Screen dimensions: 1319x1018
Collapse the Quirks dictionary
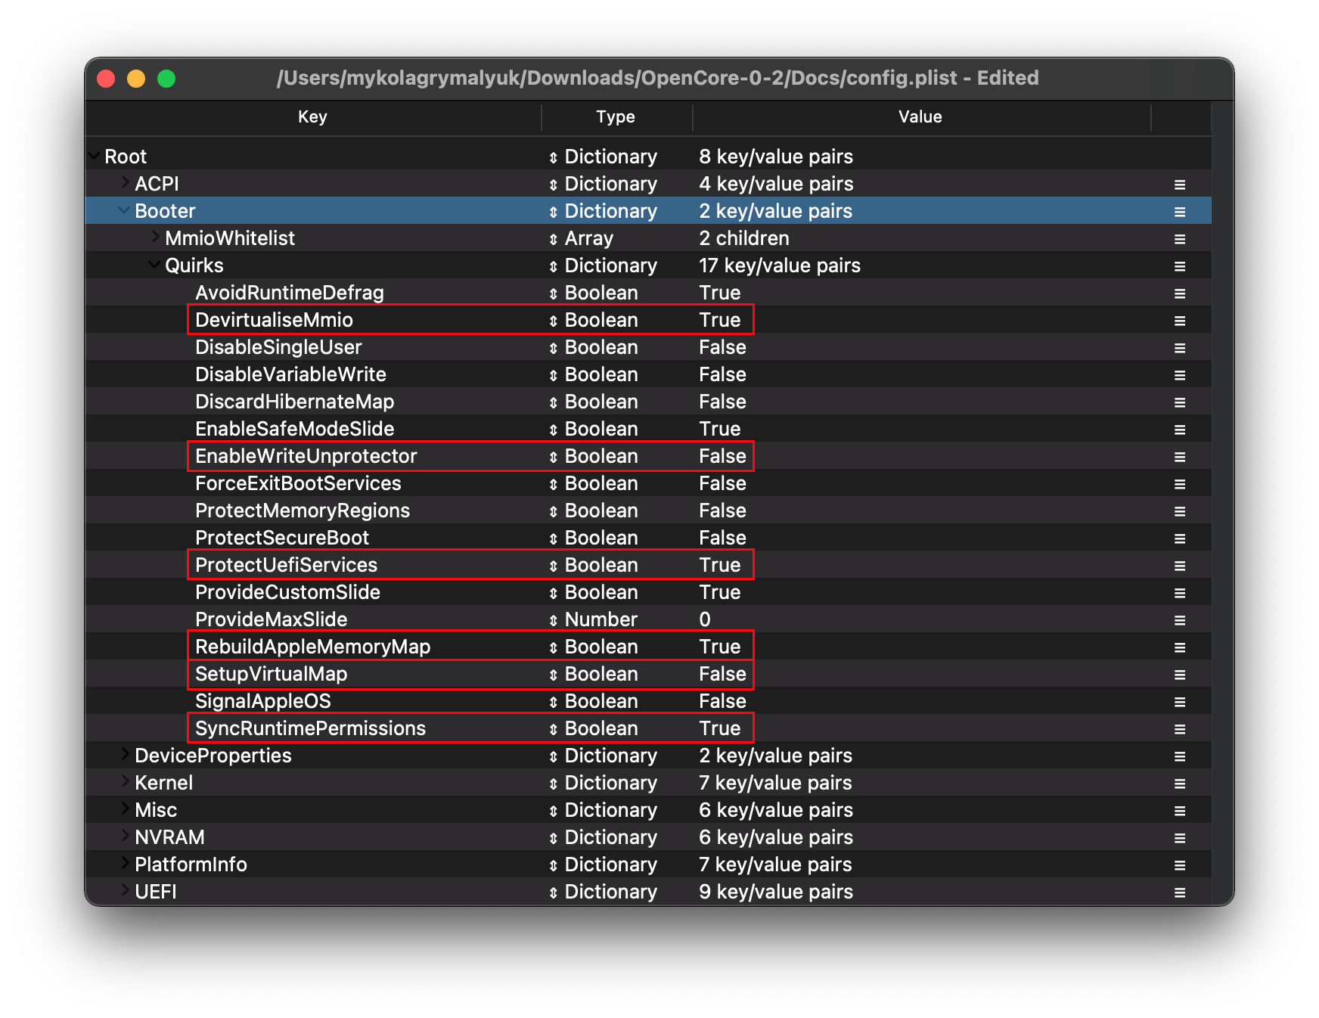point(154,265)
